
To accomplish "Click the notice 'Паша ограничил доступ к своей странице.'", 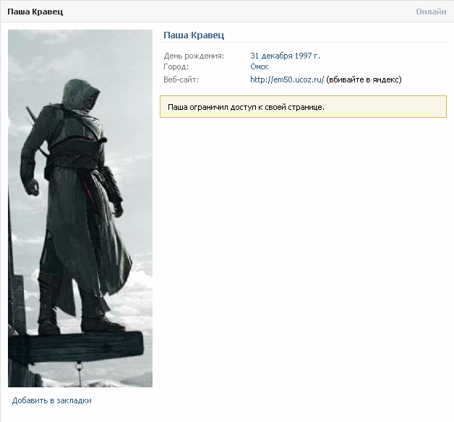I will pyautogui.click(x=303, y=107).
